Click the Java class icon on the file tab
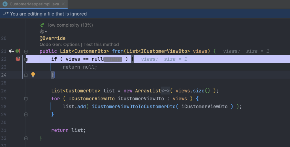Viewport: 290px width, 147px height. 5,4
